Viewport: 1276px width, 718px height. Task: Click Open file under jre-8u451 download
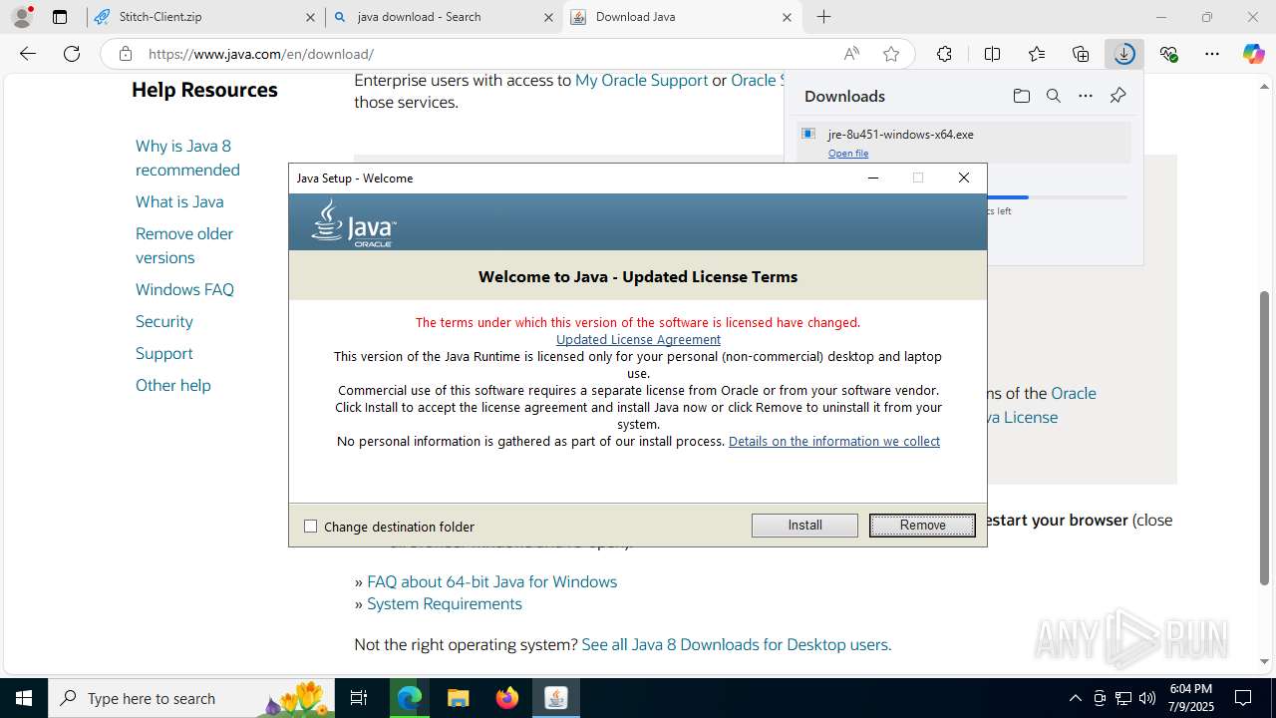(x=848, y=154)
